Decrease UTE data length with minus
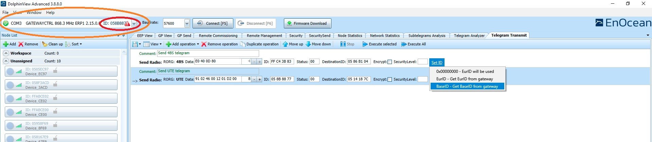 coord(254,79)
